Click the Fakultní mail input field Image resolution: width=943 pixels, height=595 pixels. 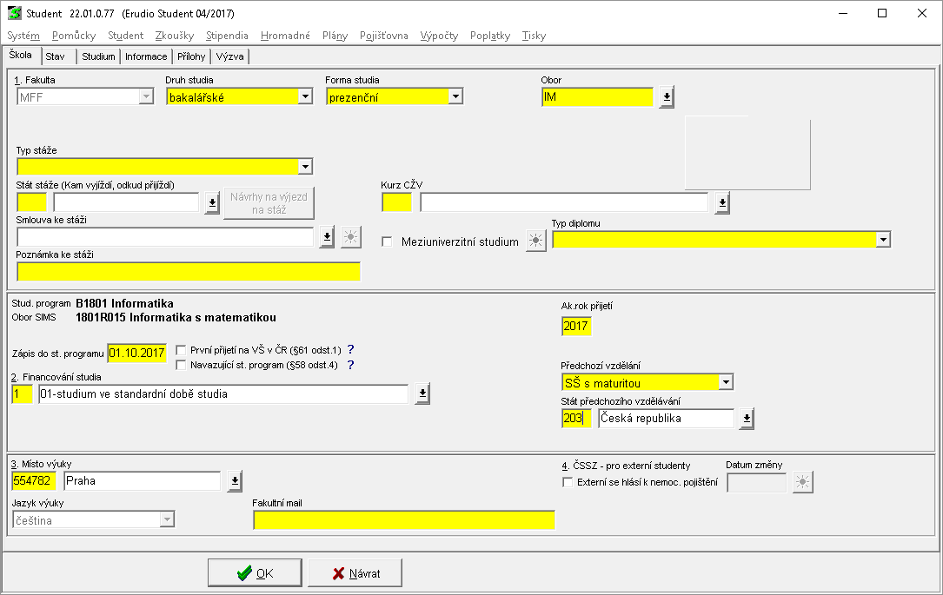click(x=403, y=520)
